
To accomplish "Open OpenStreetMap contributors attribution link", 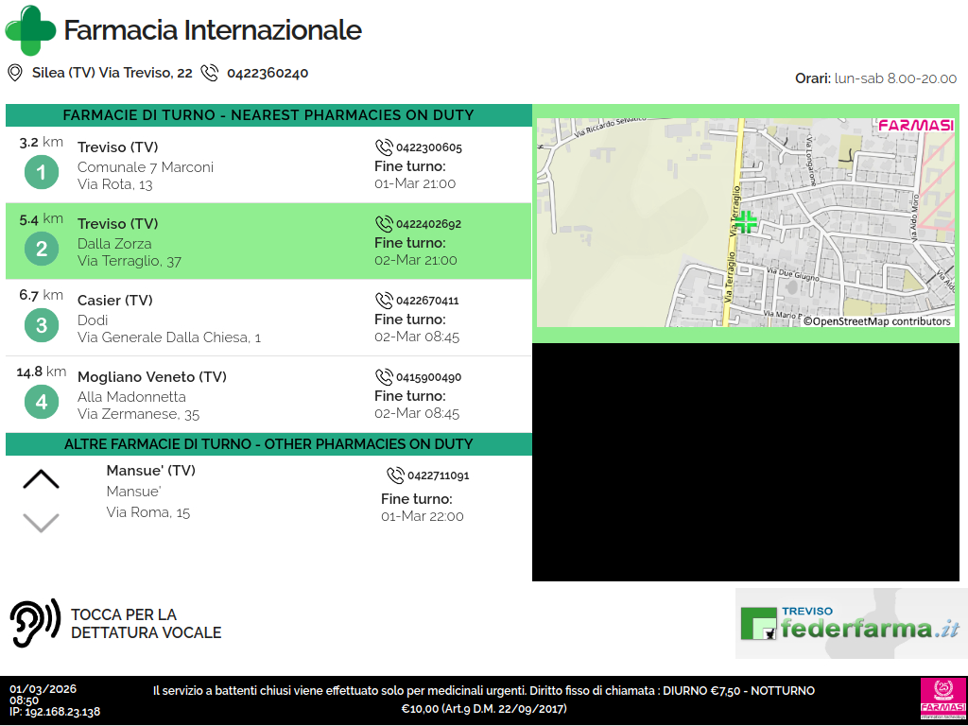I will [877, 321].
